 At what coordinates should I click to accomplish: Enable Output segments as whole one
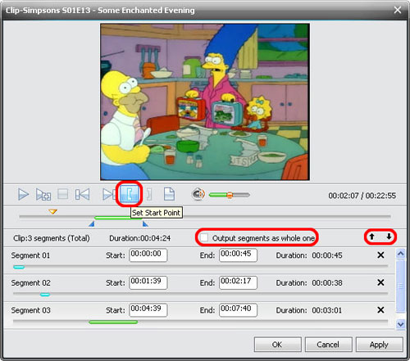[x=203, y=237]
